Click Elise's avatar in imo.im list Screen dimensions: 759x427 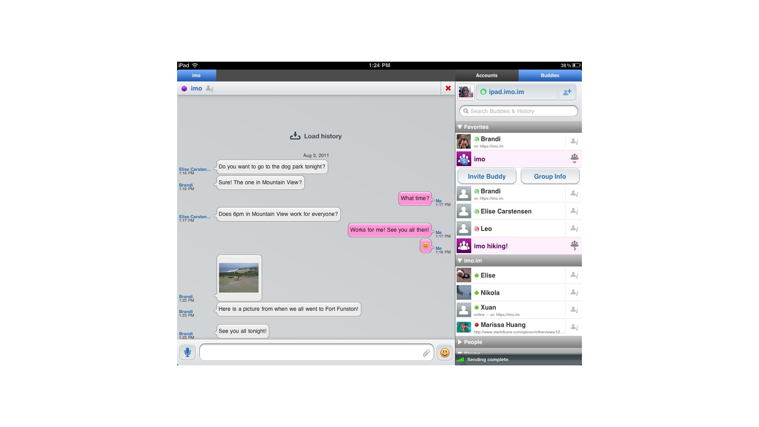tap(464, 275)
